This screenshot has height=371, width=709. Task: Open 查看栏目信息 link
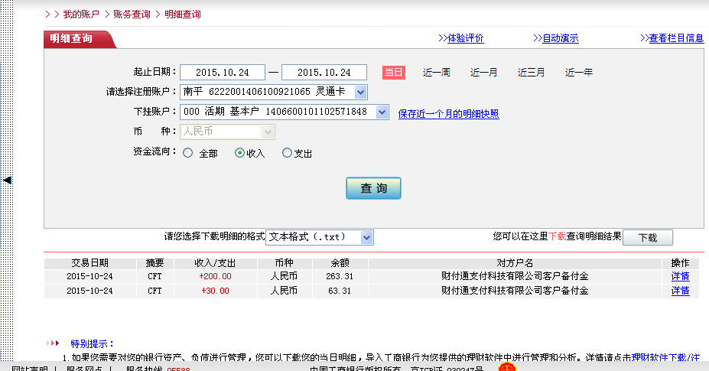(676, 38)
